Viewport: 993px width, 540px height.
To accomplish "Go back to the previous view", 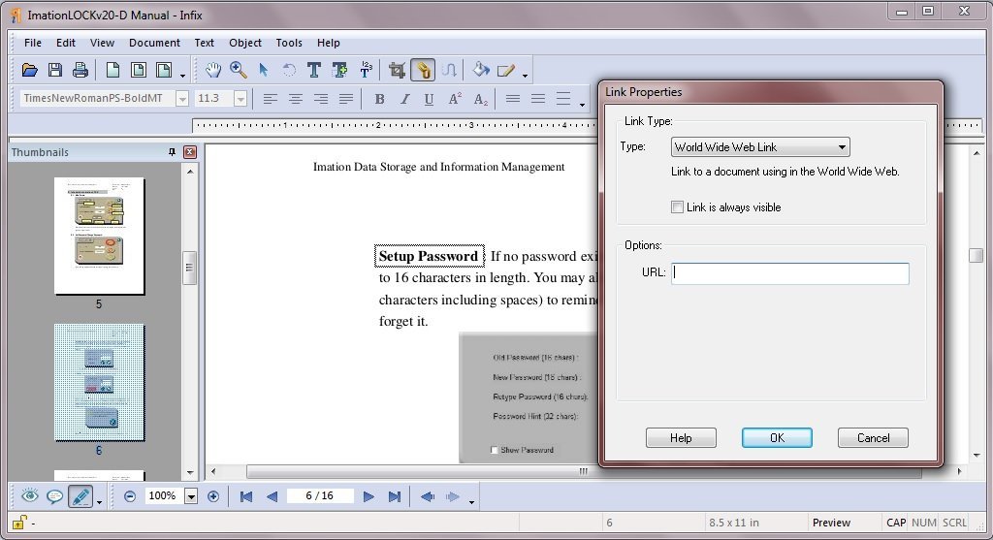I will coord(428,497).
